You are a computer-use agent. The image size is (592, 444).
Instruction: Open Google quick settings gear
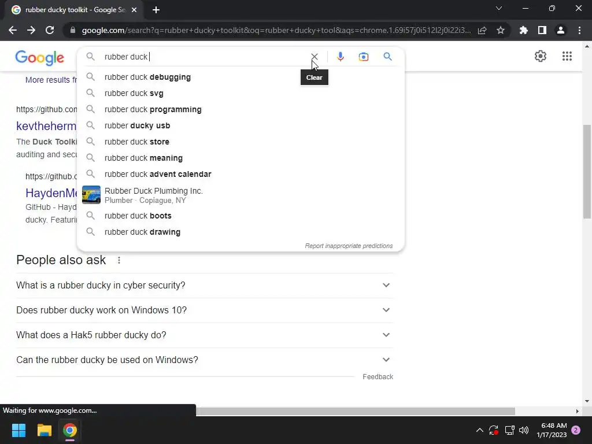(541, 56)
